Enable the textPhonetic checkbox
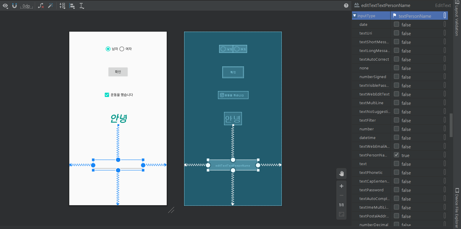The image size is (461, 229). pos(396,172)
